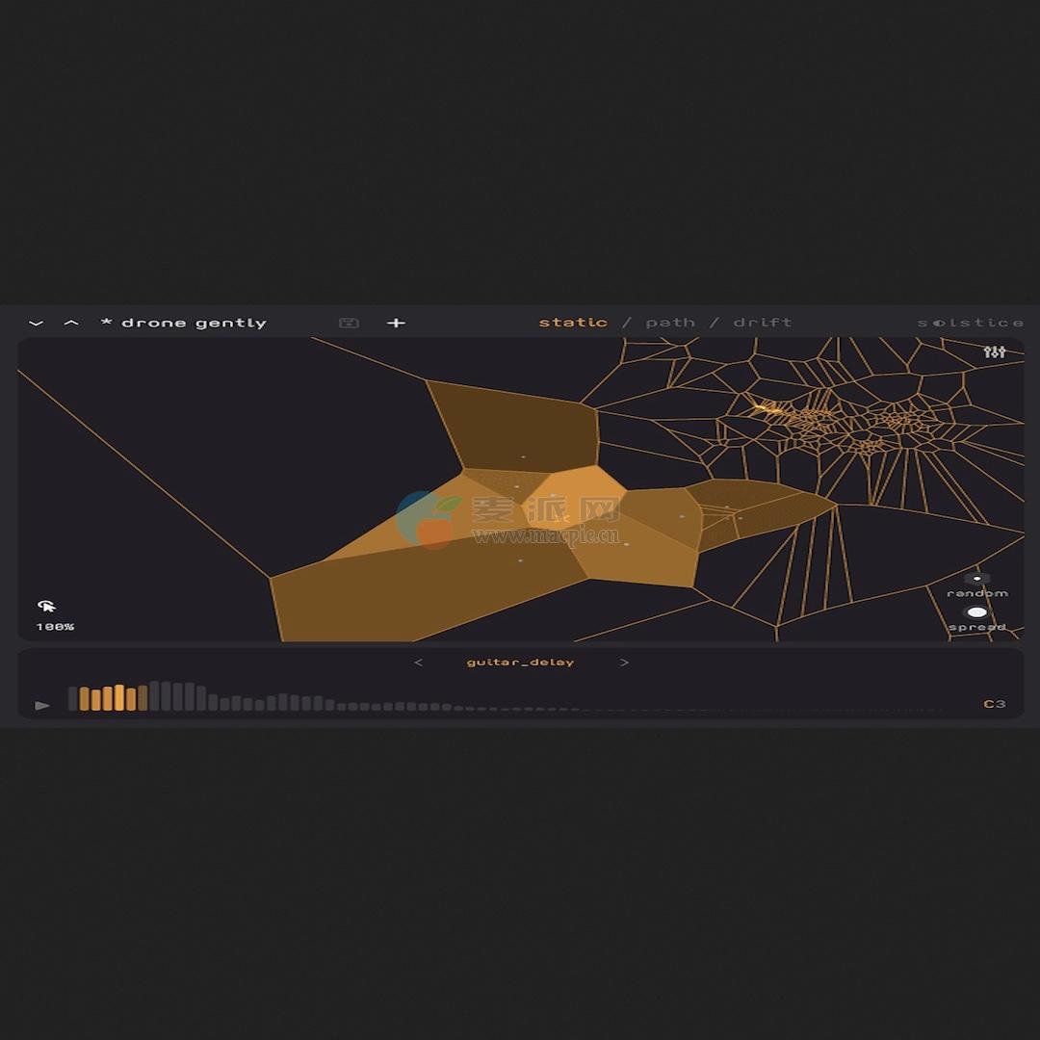This screenshot has height=1040, width=1040.
Task: Click the solstice logo
Action: pos(971,323)
